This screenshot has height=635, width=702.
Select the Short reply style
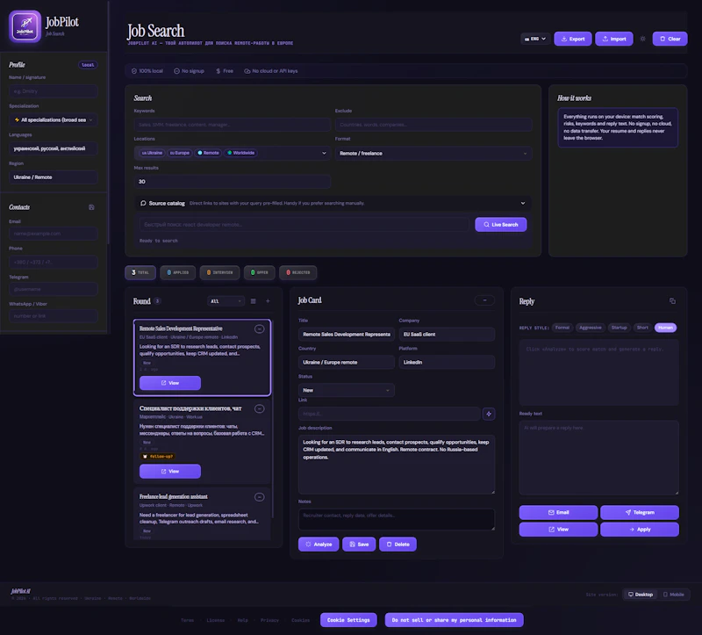pyautogui.click(x=642, y=328)
